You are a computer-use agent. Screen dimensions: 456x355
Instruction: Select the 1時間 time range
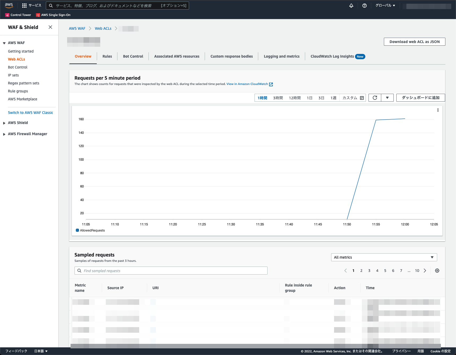point(262,98)
